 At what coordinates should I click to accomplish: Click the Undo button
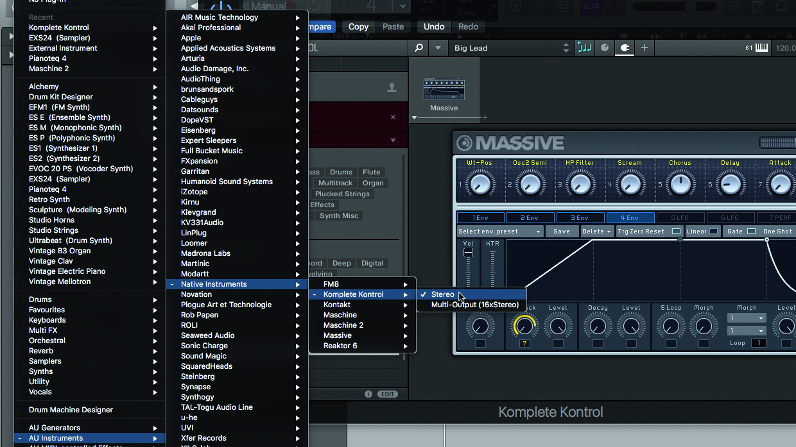434,27
